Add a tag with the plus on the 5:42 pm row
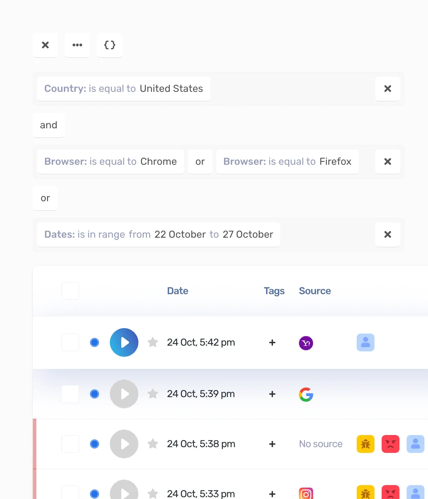The width and height of the screenshot is (428, 499). coord(272,342)
